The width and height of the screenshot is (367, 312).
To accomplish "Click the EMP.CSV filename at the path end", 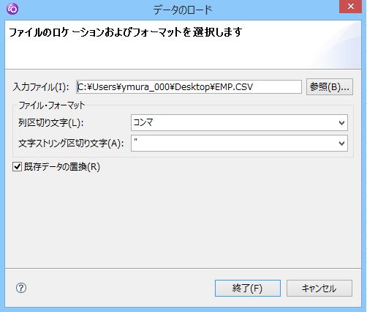I will (234, 87).
